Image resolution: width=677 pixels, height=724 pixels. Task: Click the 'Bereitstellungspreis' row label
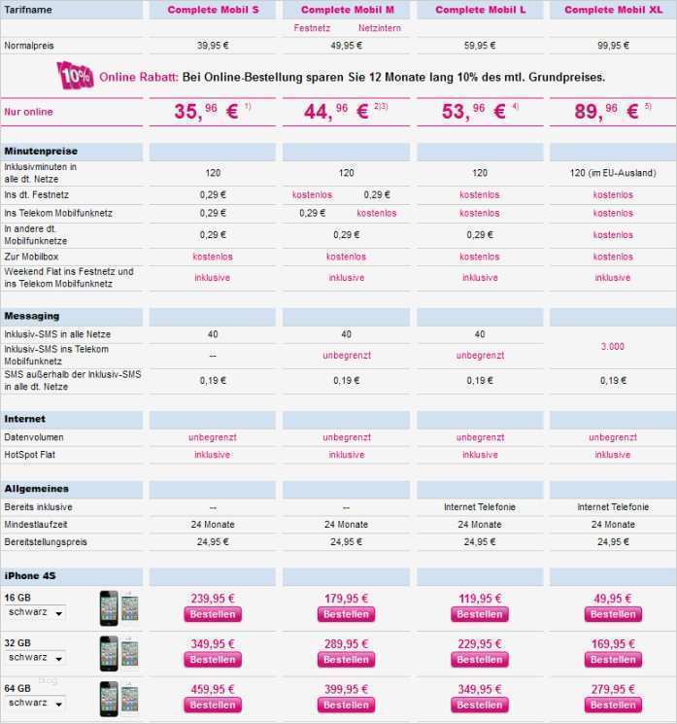click(x=46, y=542)
